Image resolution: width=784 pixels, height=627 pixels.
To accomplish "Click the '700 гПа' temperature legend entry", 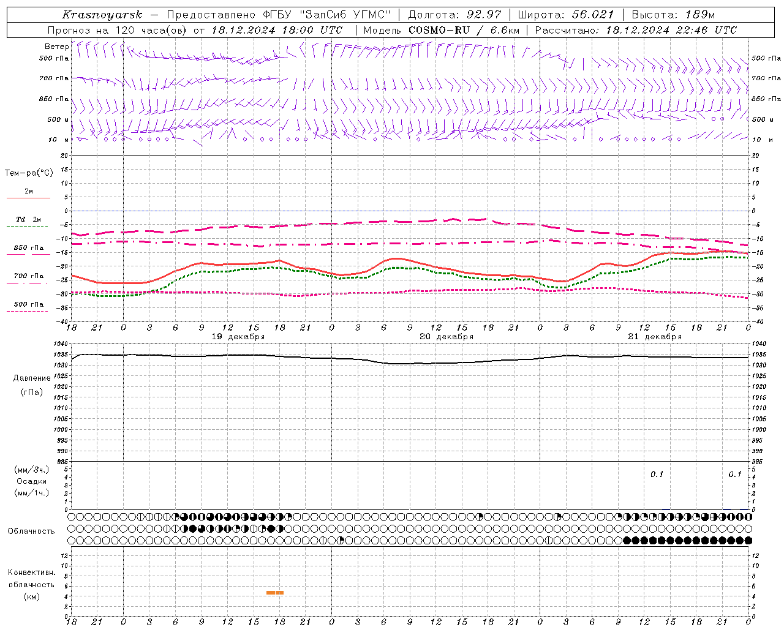I will point(29,276).
